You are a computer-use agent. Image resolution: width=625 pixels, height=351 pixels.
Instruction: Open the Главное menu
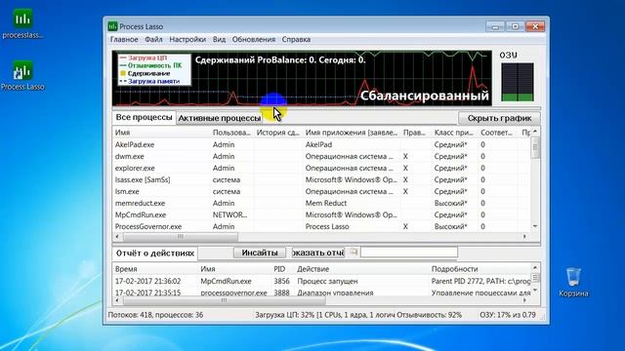(x=124, y=39)
